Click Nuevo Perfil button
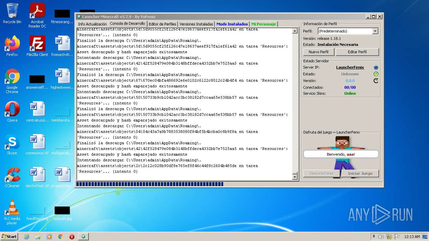 click(318, 52)
